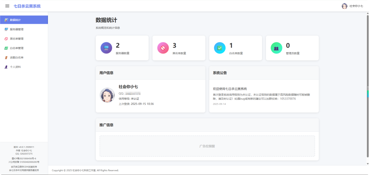Viewport: 369px width, 175px height.
Task: Click the green people icon on 管理员数量 card
Action: pos(276,48)
